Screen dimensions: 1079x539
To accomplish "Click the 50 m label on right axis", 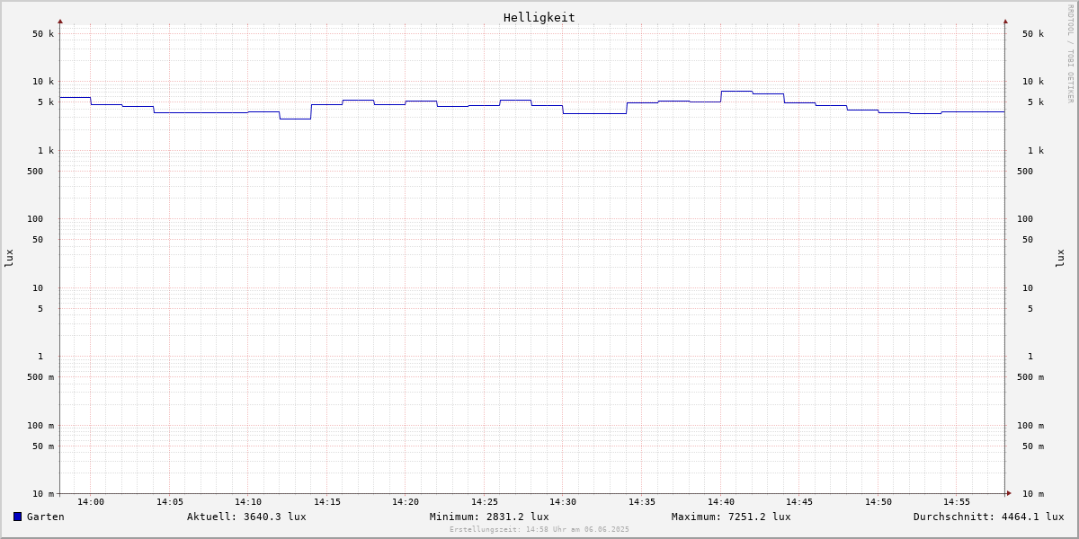I will pos(1033,446).
